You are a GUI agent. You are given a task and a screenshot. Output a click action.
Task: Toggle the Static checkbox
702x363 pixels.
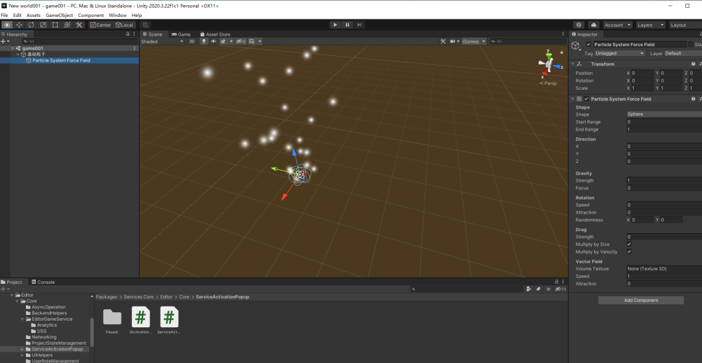coord(691,44)
